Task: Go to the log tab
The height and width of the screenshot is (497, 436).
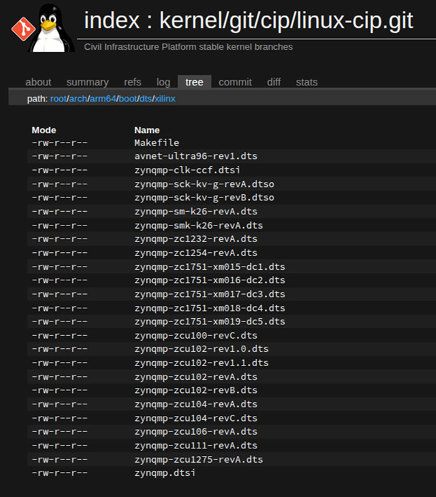Action: tap(163, 82)
